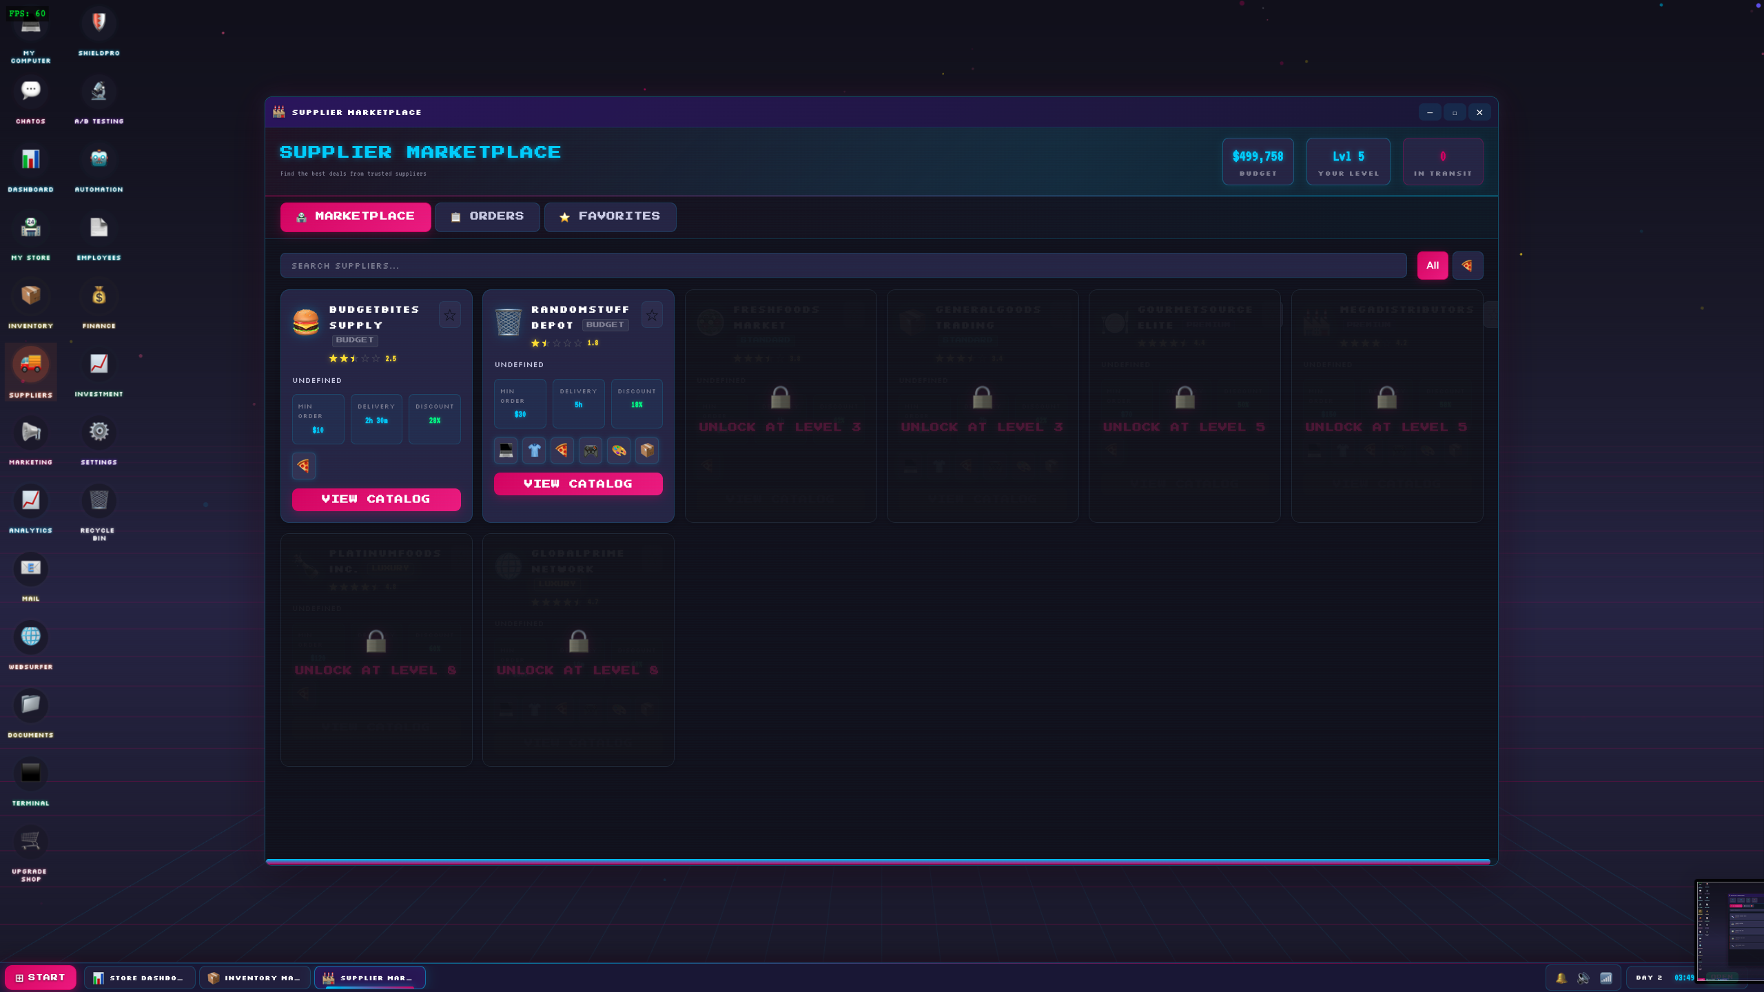The image size is (1764, 992).
Task: Click RandomStuff Depot's game controller category icon
Action: coord(591,451)
